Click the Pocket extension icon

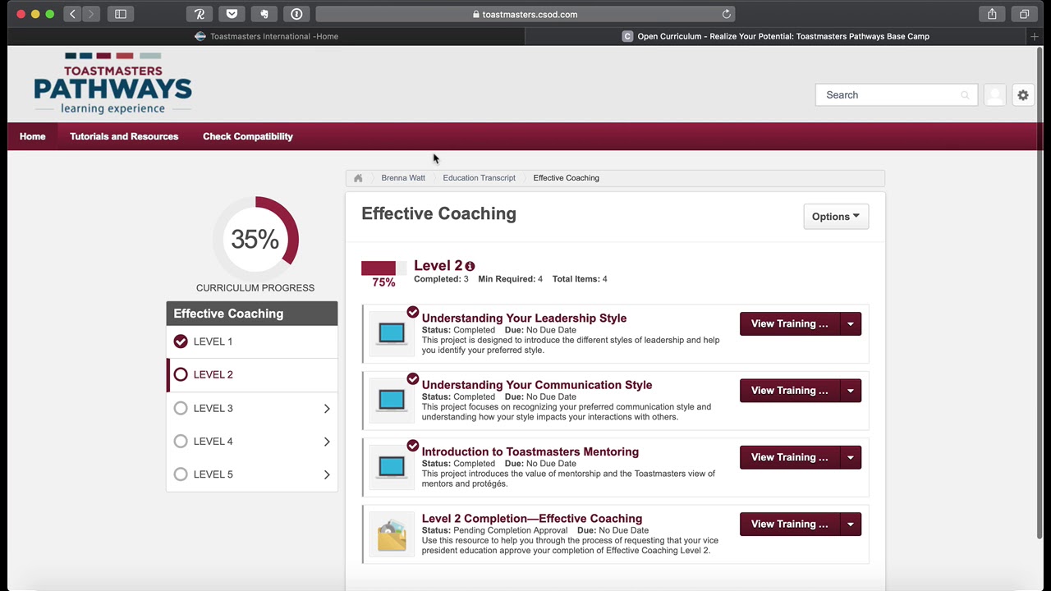click(x=232, y=14)
